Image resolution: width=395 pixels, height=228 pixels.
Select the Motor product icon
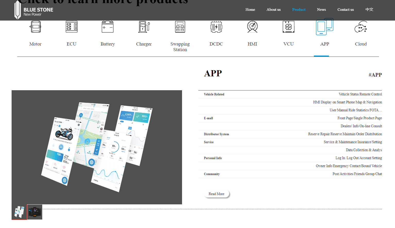(x=36, y=27)
